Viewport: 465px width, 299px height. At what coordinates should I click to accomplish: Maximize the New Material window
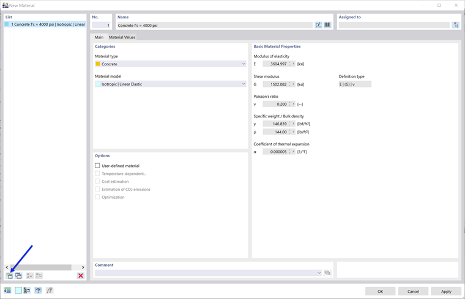tap(439, 6)
